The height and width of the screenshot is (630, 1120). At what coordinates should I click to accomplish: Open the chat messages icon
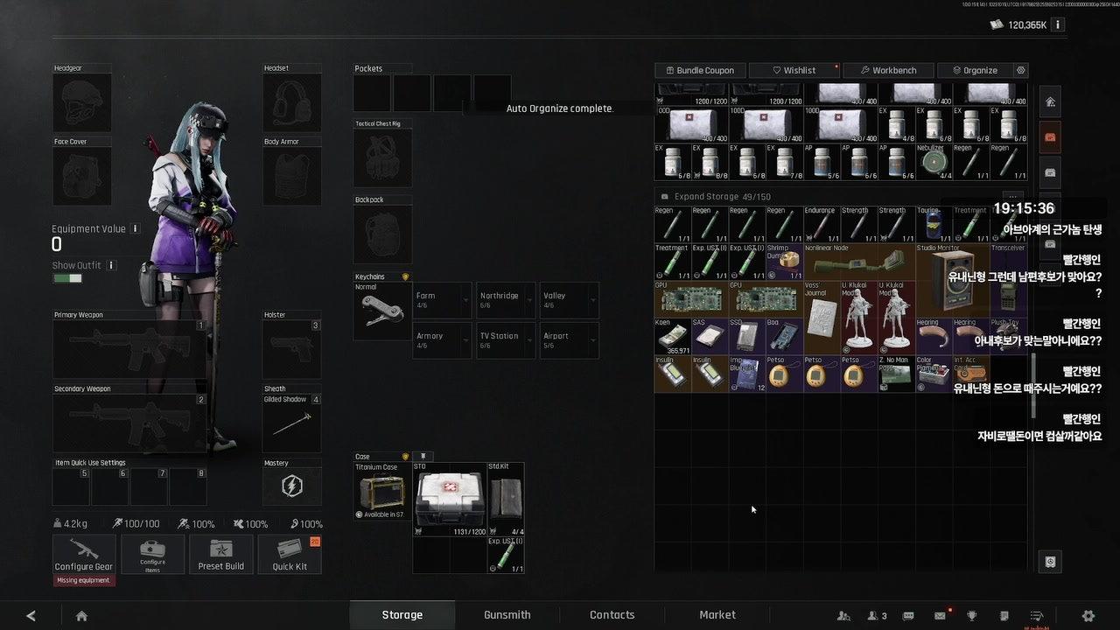coord(909,615)
